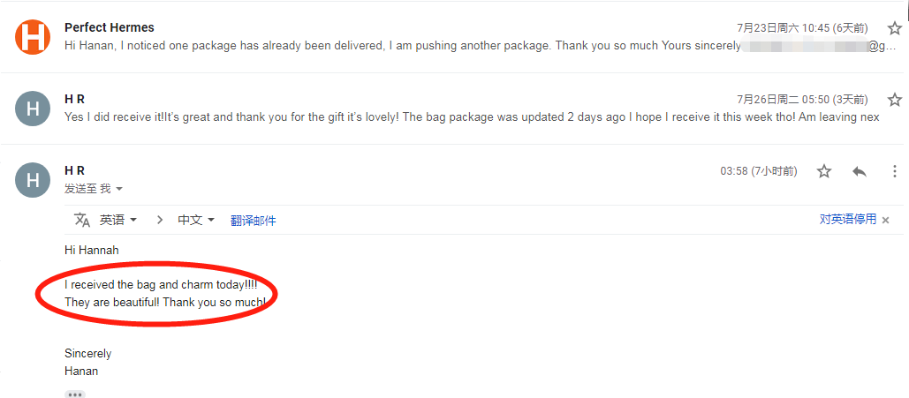Image resolution: width=909 pixels, height=398 pixels.
Task: Click the arrow between the two languages
Action: pyautogui.click(x=159, y=220)
